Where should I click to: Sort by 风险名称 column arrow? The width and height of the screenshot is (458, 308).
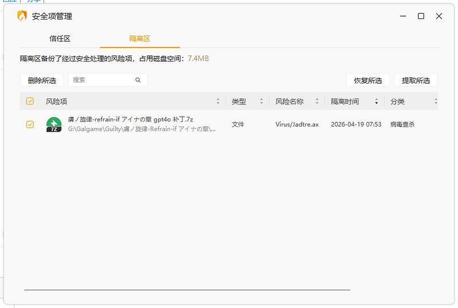317,101
